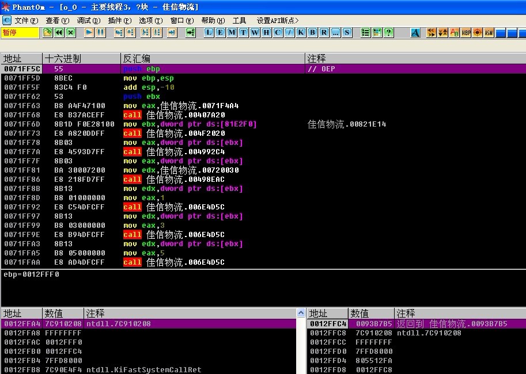This screenshot has height=374, width=526.
Task: Open Threads window with T button
Action: coord(243,32)
